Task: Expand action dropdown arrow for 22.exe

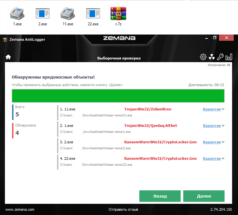Action: [223, 159]
